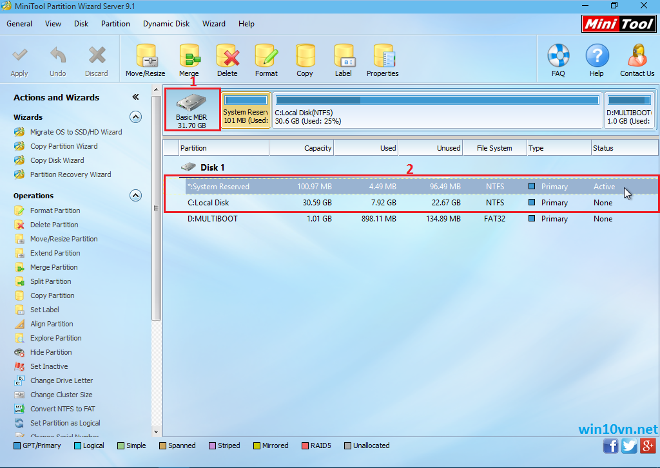The height and width of the screenshot is (468, 660).
Task: Click the Undo arrow icon
Action: pos(57,55)
